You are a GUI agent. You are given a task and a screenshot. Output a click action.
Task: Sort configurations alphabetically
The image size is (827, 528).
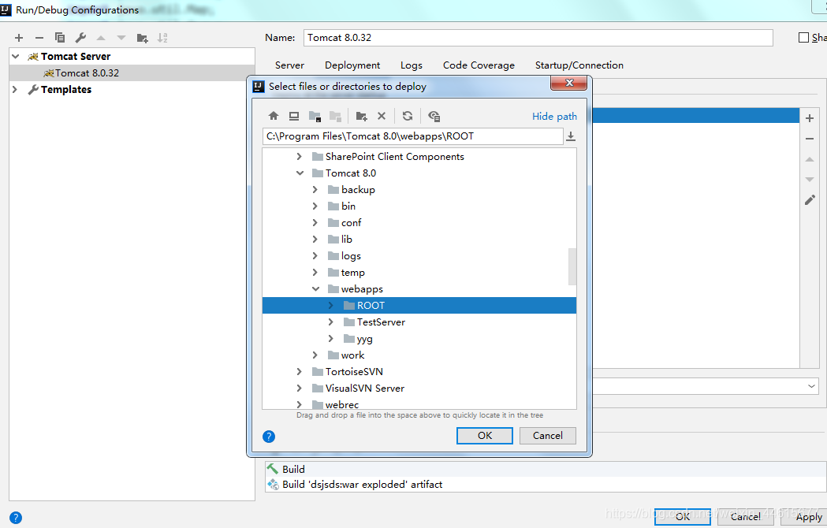[x=162, y=38]
